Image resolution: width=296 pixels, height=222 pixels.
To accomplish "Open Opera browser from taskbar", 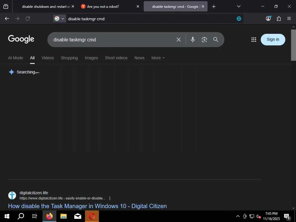I will [x=92, y=216].
